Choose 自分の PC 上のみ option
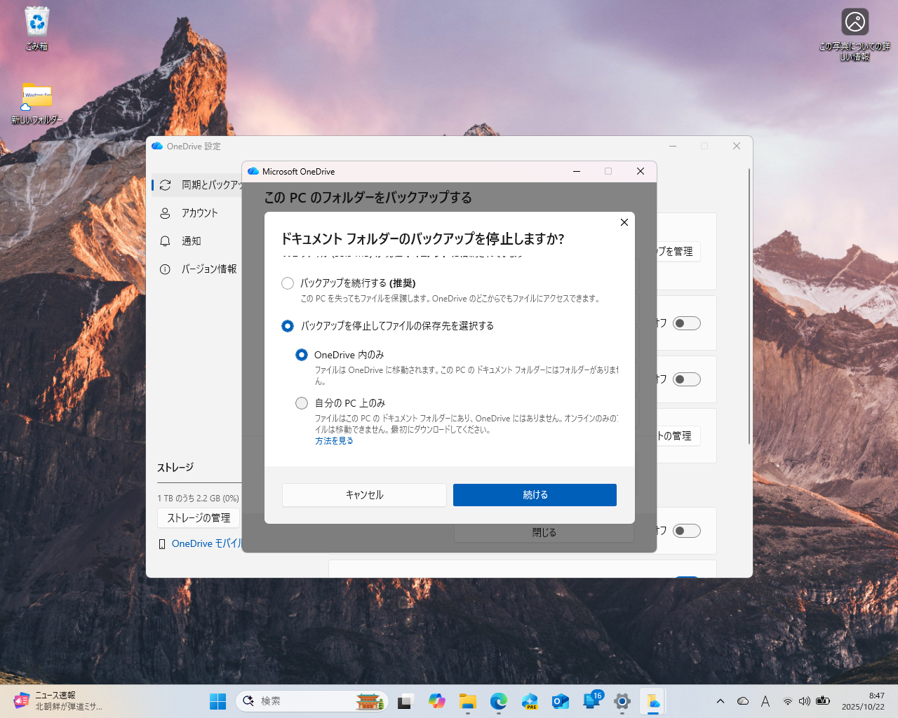Image resolution: width=898 pixels, height=718 pixels. pyautogui.click(x=302, y=403)
